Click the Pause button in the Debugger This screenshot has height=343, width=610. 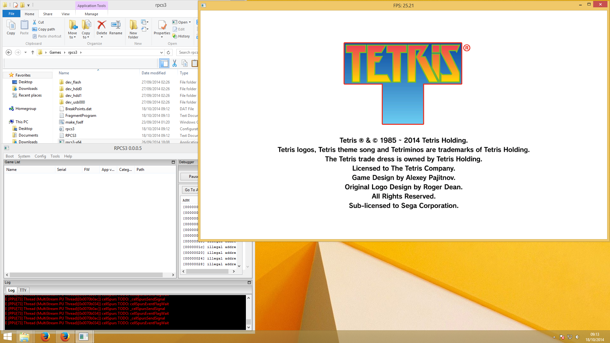point(190,177)
